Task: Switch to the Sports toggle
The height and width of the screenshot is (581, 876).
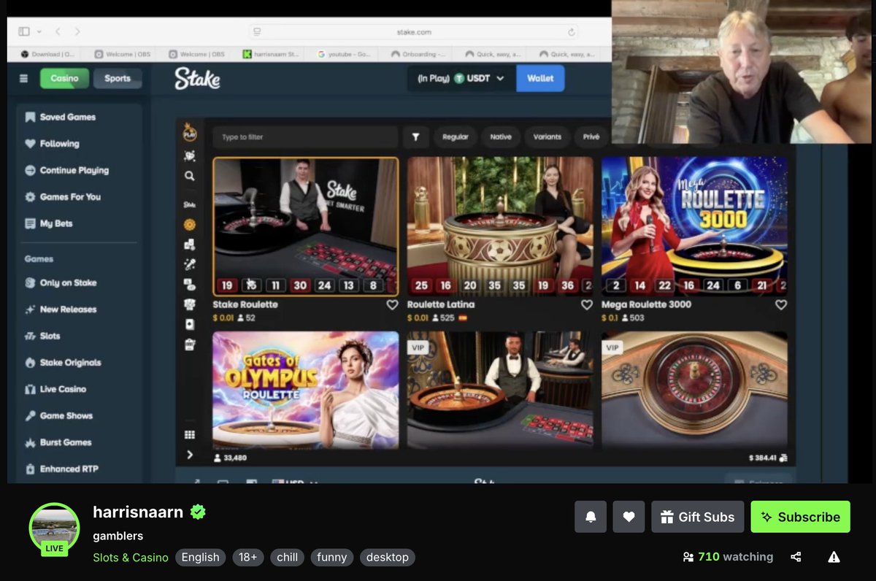Action: 118,79
